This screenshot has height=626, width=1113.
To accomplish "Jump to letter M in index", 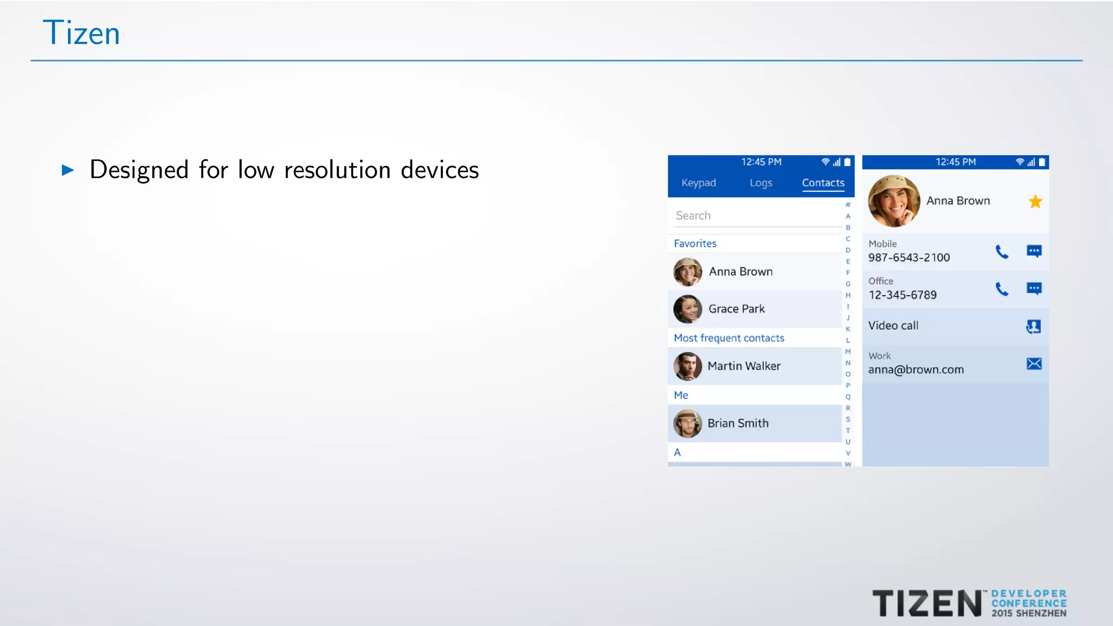I will pos(848,352).
